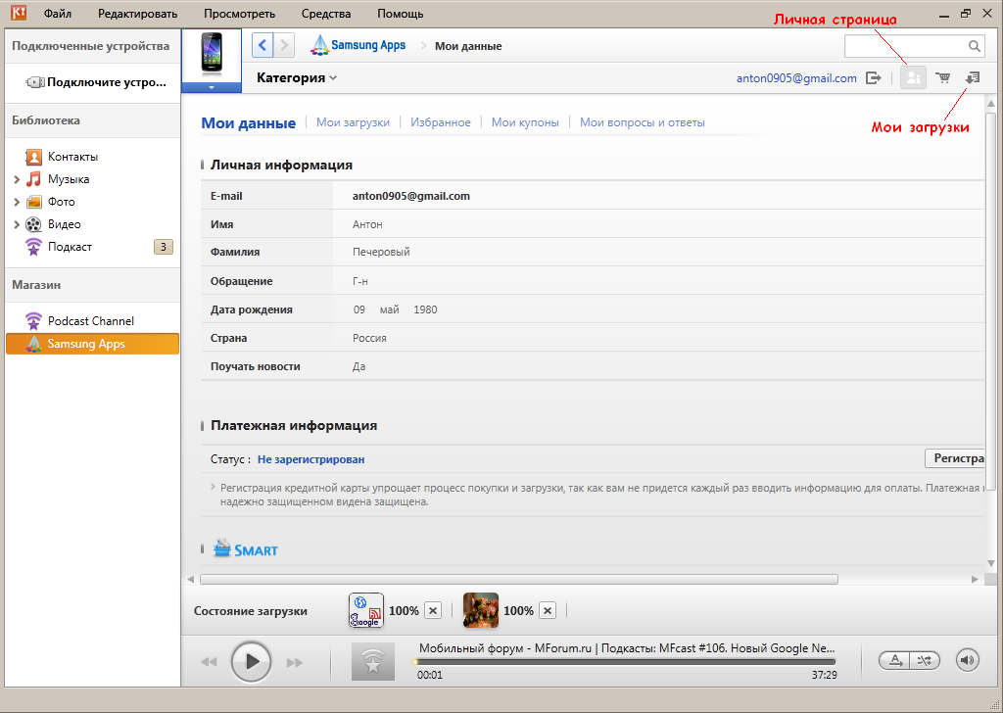The image size is (1003, 713).
Task: Click the podcast album art thumbnail
Action: tap(373, 661)
